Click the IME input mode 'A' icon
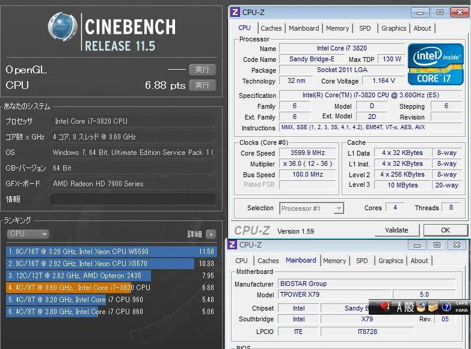471x349 pixels. pos(399,307)
